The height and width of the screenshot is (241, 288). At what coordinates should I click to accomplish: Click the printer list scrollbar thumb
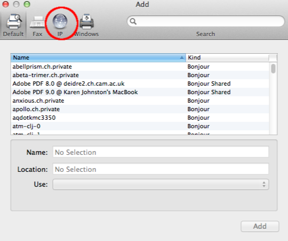coord(273,69)
